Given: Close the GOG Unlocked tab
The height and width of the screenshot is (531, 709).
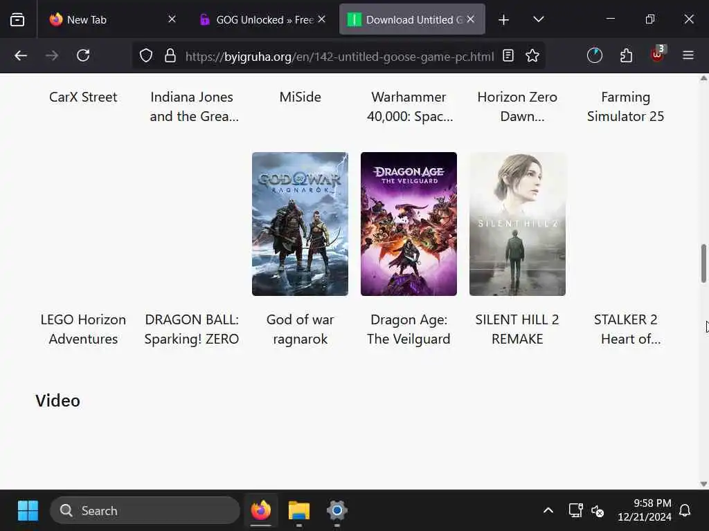Looking at the screenshot, I should pyautogui.click(x=321, y=19).
